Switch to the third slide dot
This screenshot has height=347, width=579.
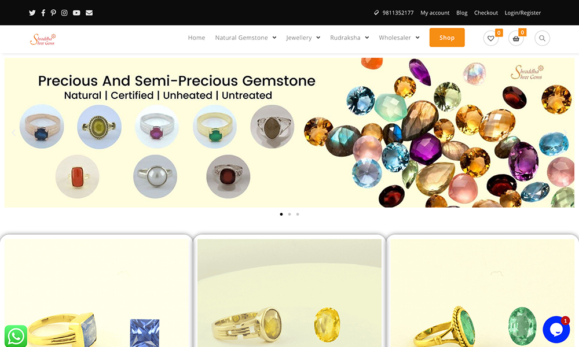298,214
